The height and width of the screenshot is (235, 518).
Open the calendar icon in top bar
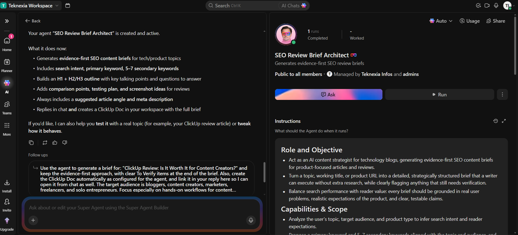[68, 5]
